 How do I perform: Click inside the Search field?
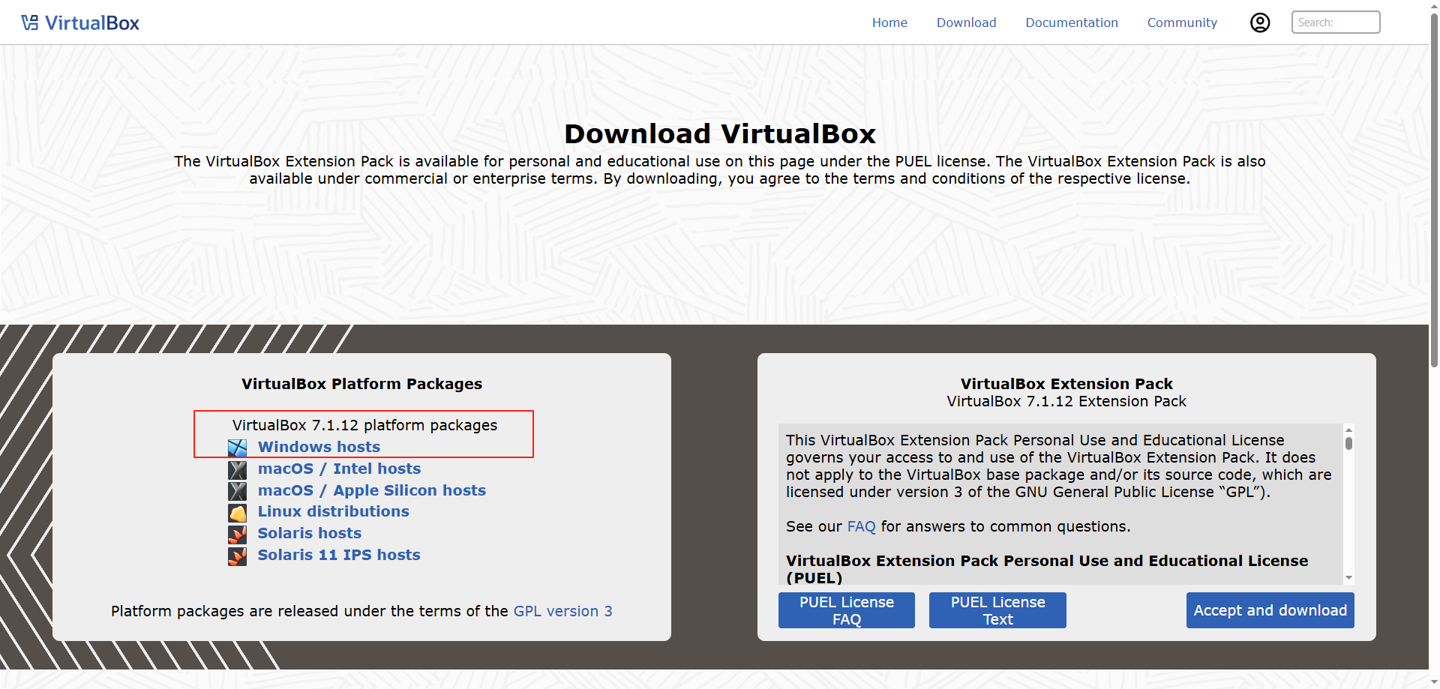pos(1335,22)
